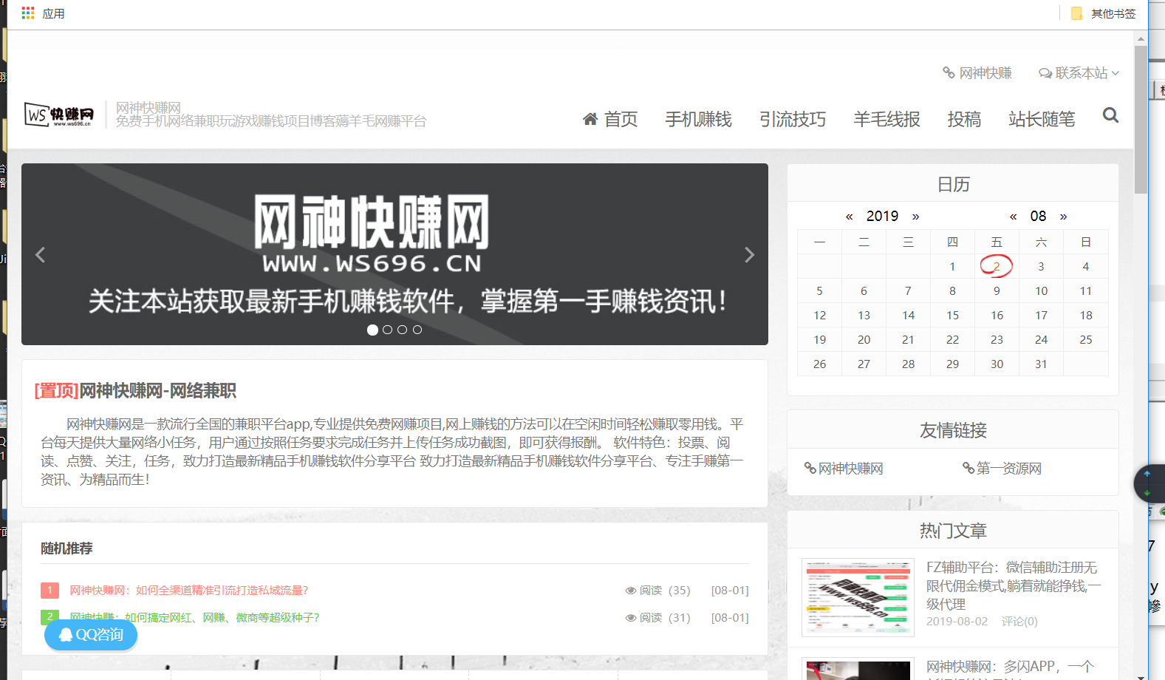This screenshot has height=680, width=1165.
Task: Open the 引流技巧 menu item
Action: pyautogui.click(x=793, y=119)
